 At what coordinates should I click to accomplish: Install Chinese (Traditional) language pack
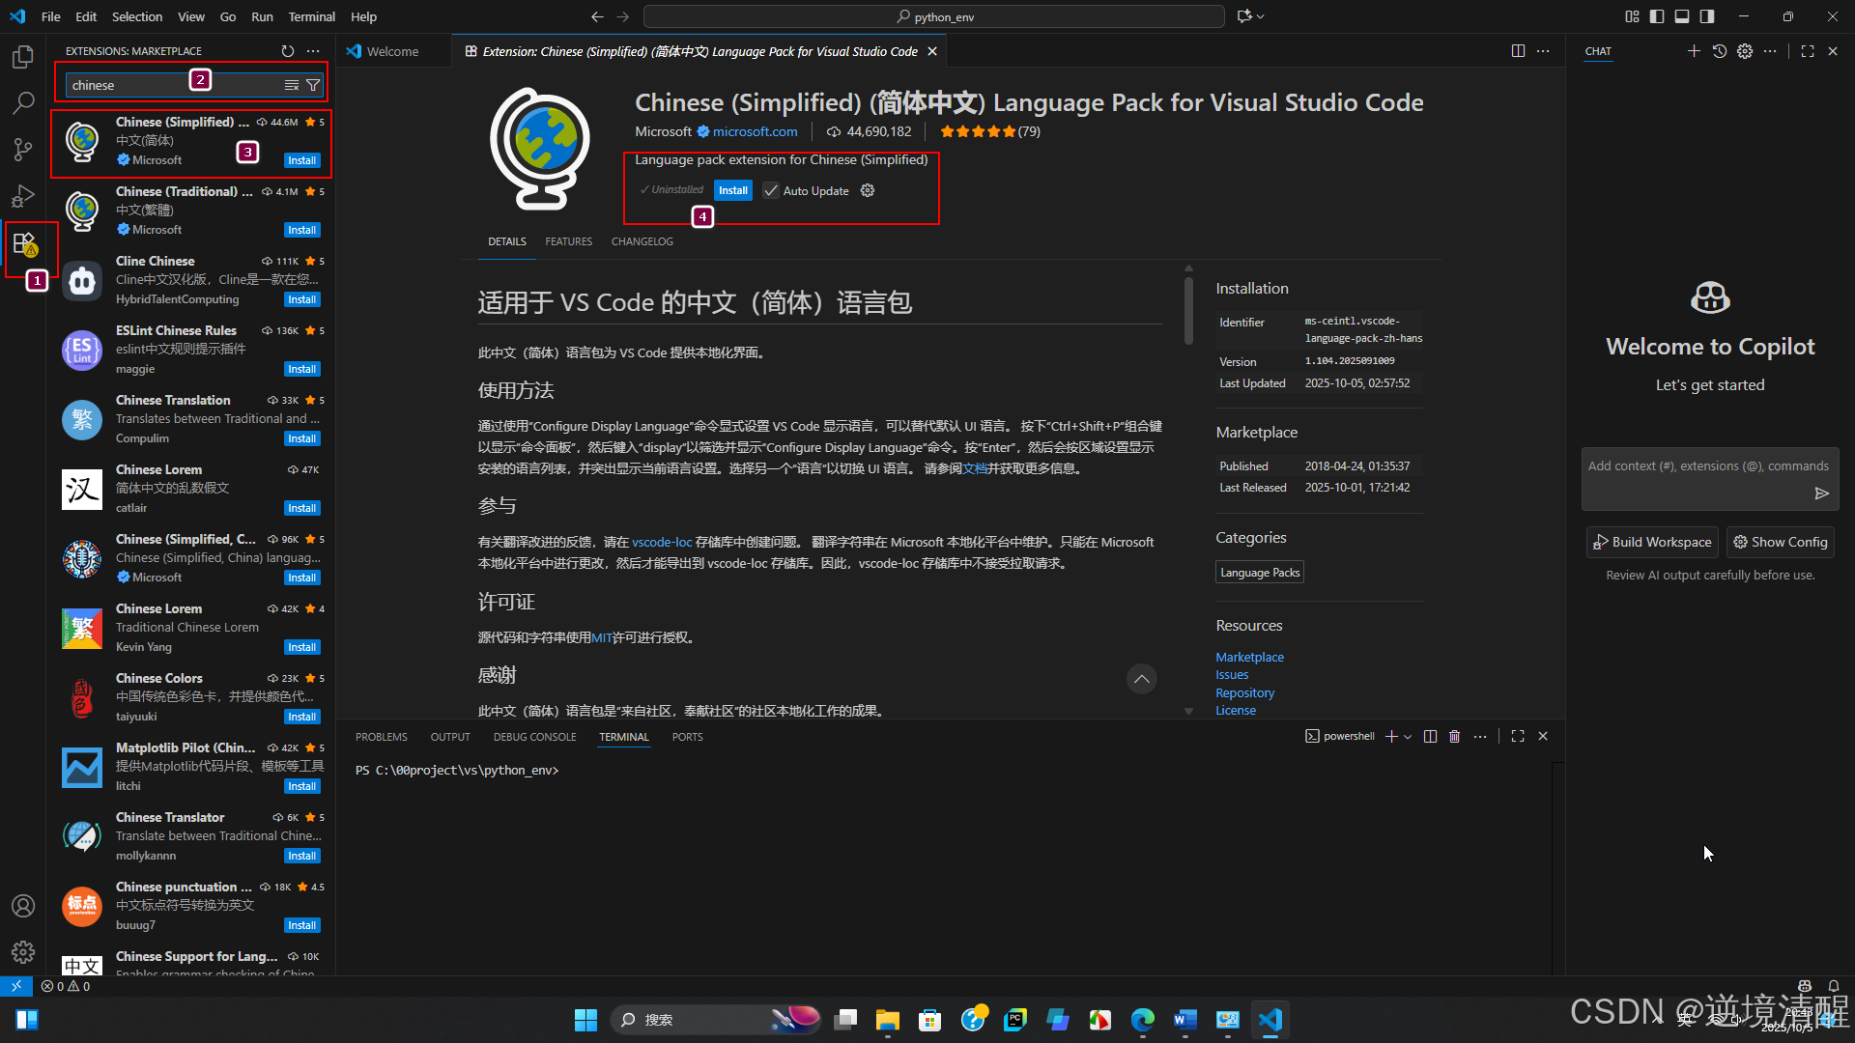[x=302, y=230]
